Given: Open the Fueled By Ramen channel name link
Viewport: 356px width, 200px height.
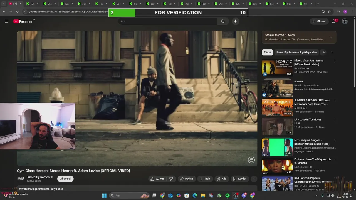Looking at the screenshot, I should [x=38, y=177].
